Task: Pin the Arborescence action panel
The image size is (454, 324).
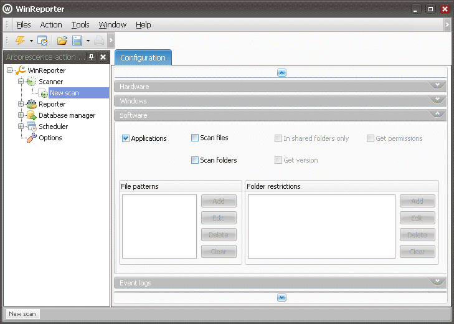Action: point(92,57)
